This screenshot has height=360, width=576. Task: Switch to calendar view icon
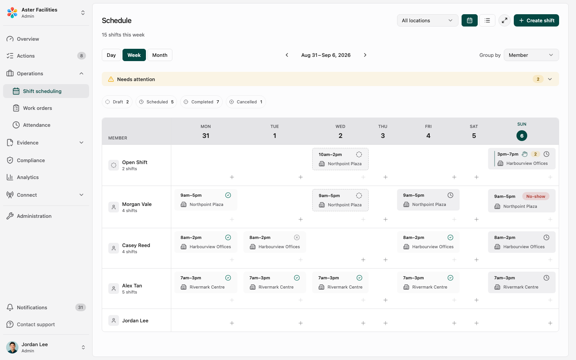470,20
